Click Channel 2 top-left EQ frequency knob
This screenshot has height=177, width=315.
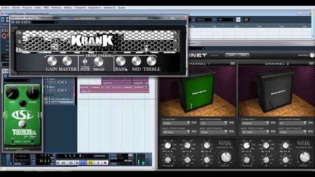tap(247, 146)
